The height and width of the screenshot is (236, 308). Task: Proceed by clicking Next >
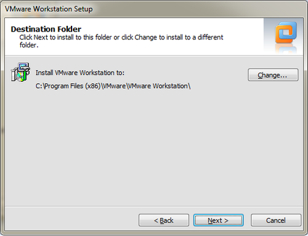(219, 220)
